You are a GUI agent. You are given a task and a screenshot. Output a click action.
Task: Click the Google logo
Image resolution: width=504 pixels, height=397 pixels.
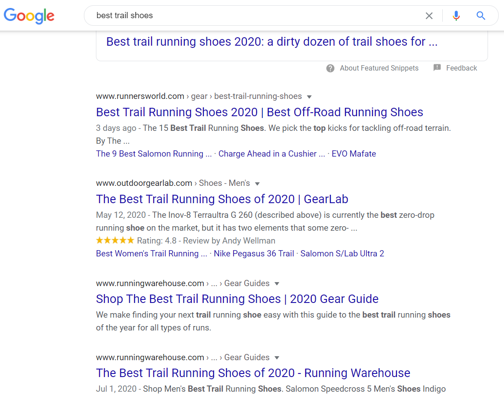coord(29,16)
